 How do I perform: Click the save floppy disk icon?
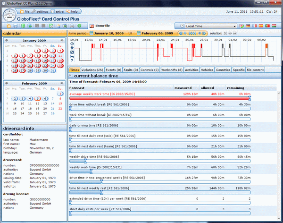(16, 26)
